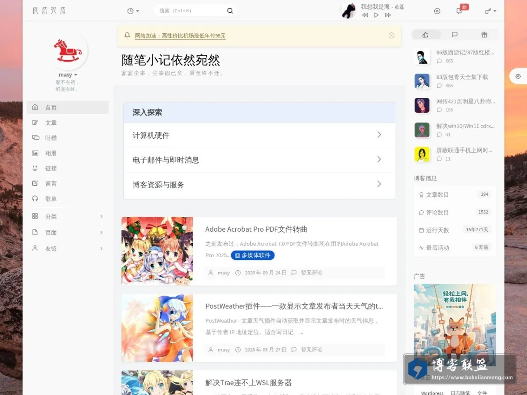Skip to the previous track
Image resolution: width=527 pixels, height=395 pixels.
[365, 15]
